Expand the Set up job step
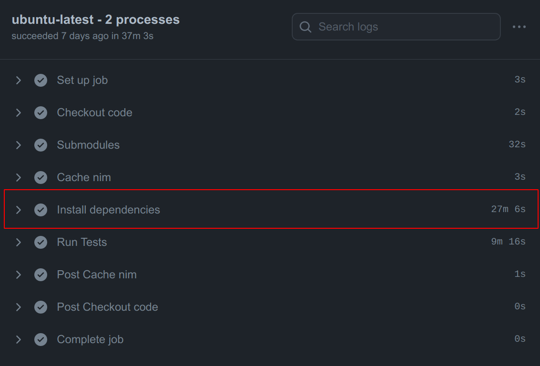Screen dimensions: 540x366 (x=19, y=80)
